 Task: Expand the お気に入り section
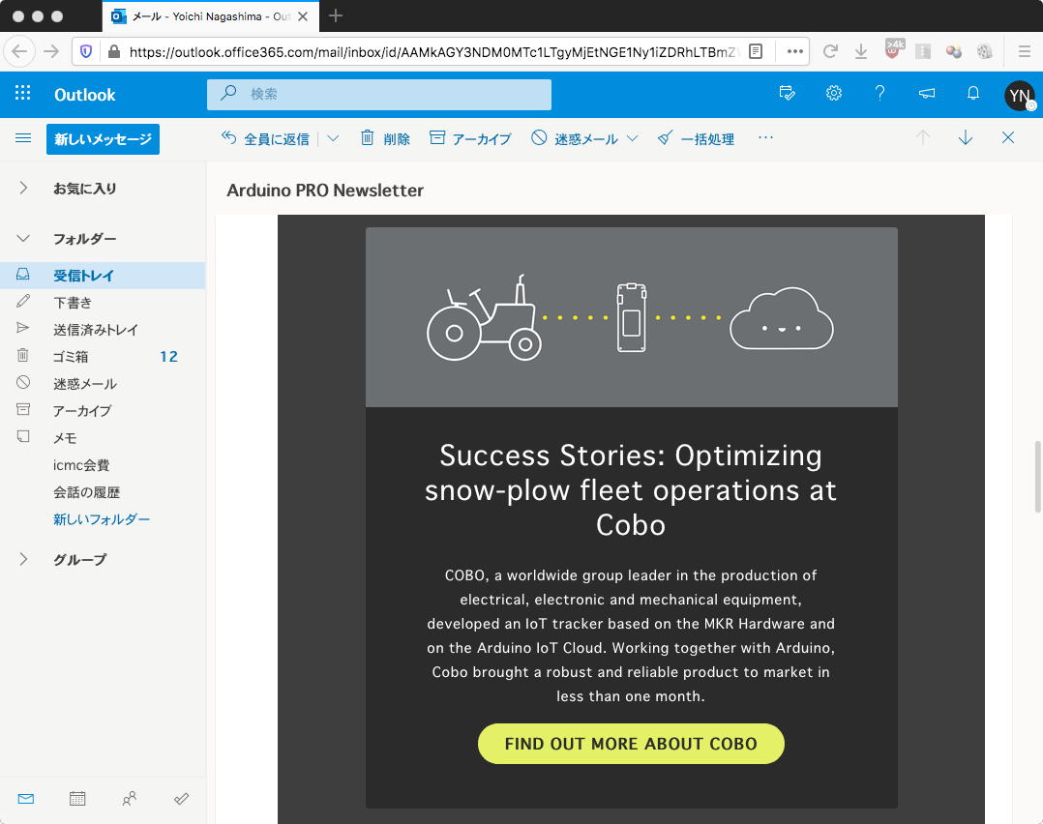[x=23, y=189]
